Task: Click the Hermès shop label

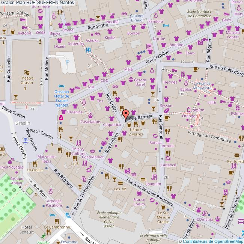Action: pos(170,82)
